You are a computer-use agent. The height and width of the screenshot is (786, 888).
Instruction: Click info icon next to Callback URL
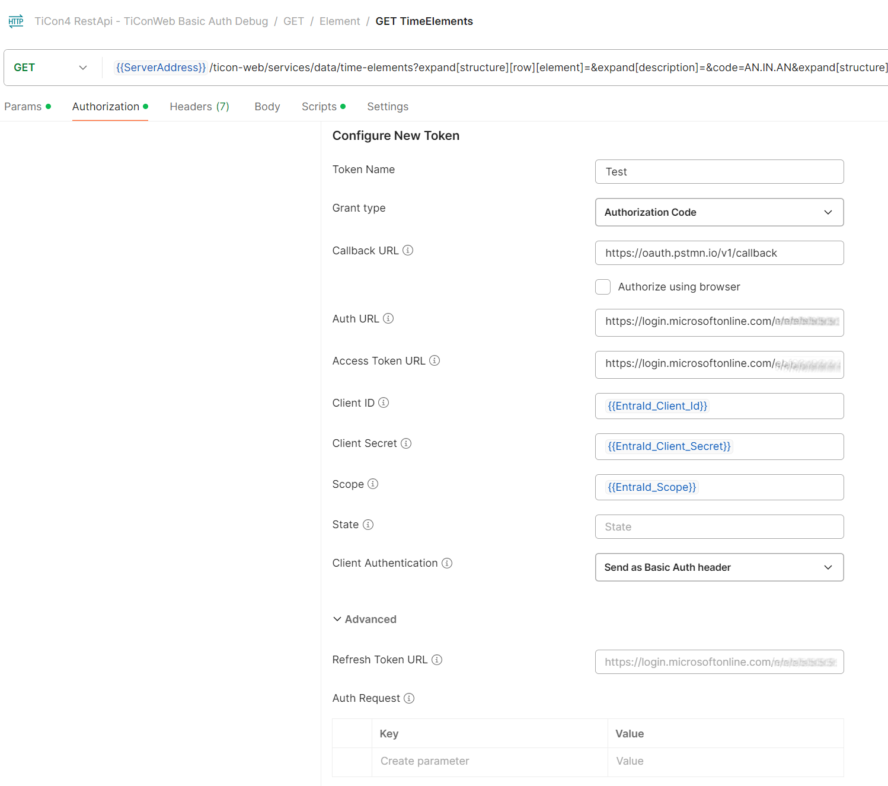408,250
